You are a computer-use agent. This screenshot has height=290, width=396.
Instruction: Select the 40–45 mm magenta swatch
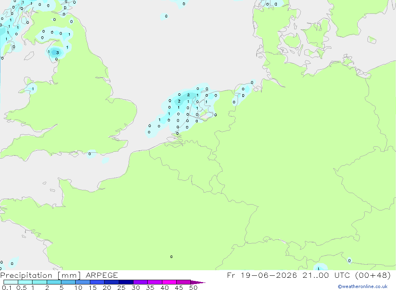(x=169, y=282)
